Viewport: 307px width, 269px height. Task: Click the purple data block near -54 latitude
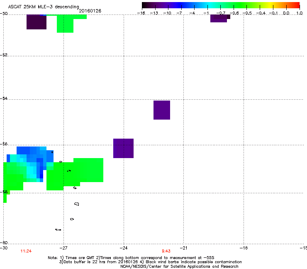(162, 110)
